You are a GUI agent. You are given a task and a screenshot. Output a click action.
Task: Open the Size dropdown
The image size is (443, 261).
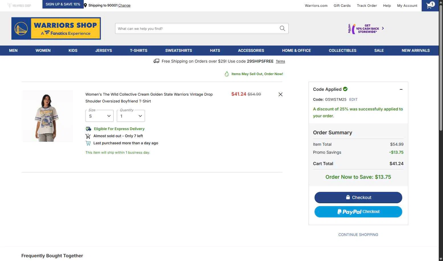(99, 116)
